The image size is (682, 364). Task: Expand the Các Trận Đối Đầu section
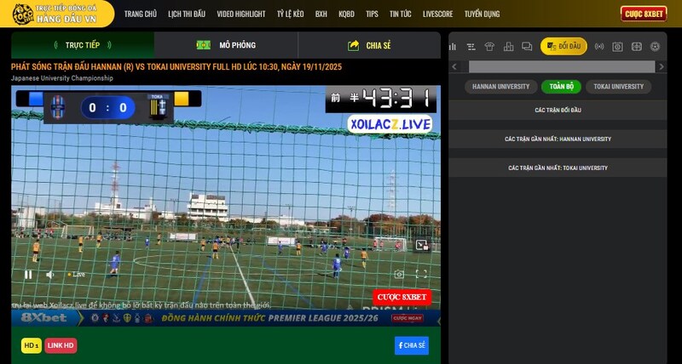coord(558,111)
